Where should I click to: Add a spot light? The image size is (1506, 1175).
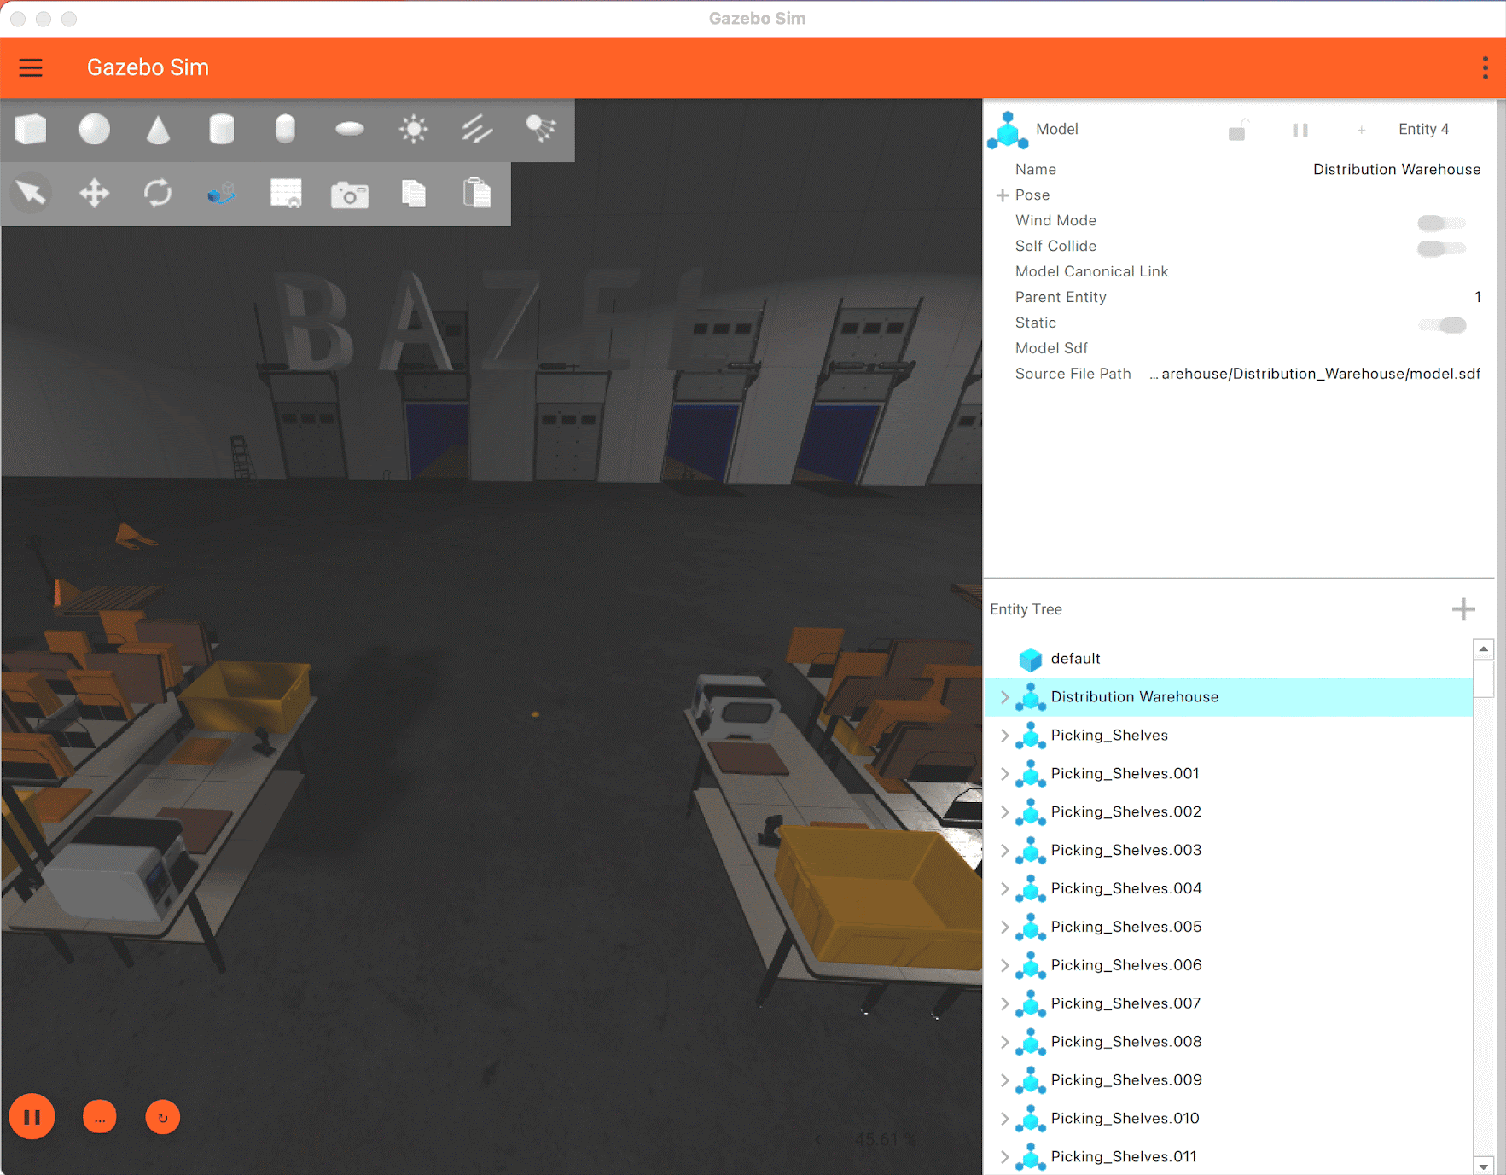541,130
